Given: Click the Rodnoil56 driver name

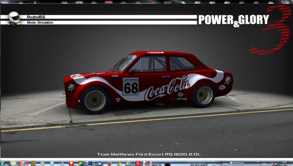Looking at the screenshot, I should [x=36, y=17].
